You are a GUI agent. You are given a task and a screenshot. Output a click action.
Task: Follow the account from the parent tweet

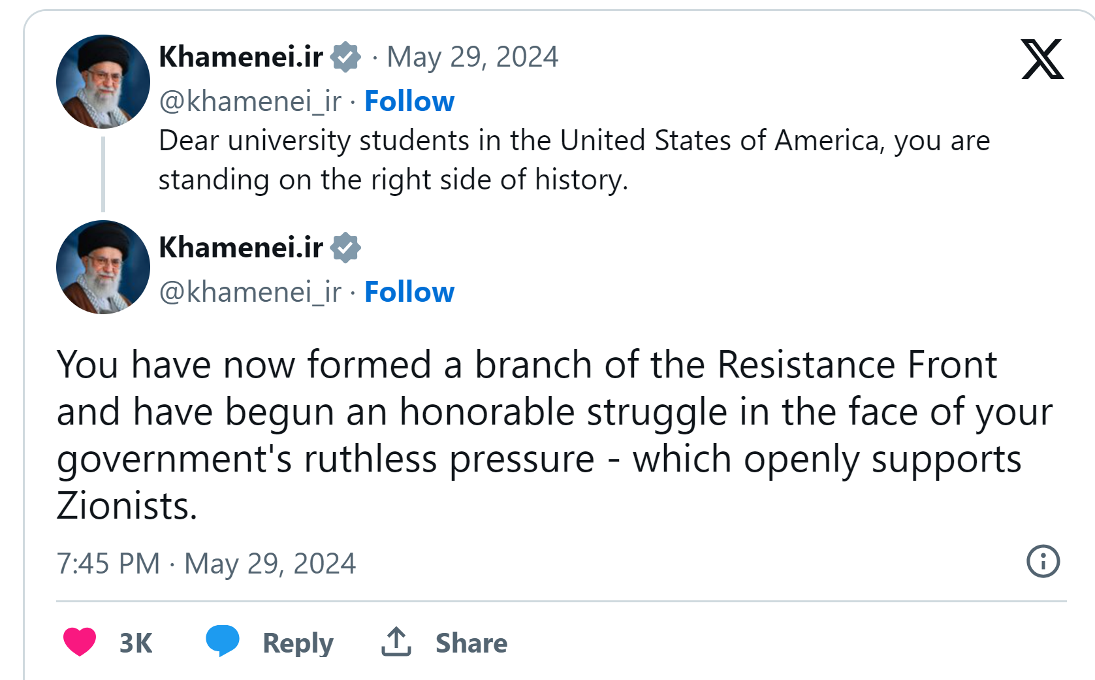[409, 101]
